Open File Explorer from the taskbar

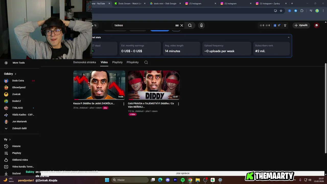[x=198, y=180]
